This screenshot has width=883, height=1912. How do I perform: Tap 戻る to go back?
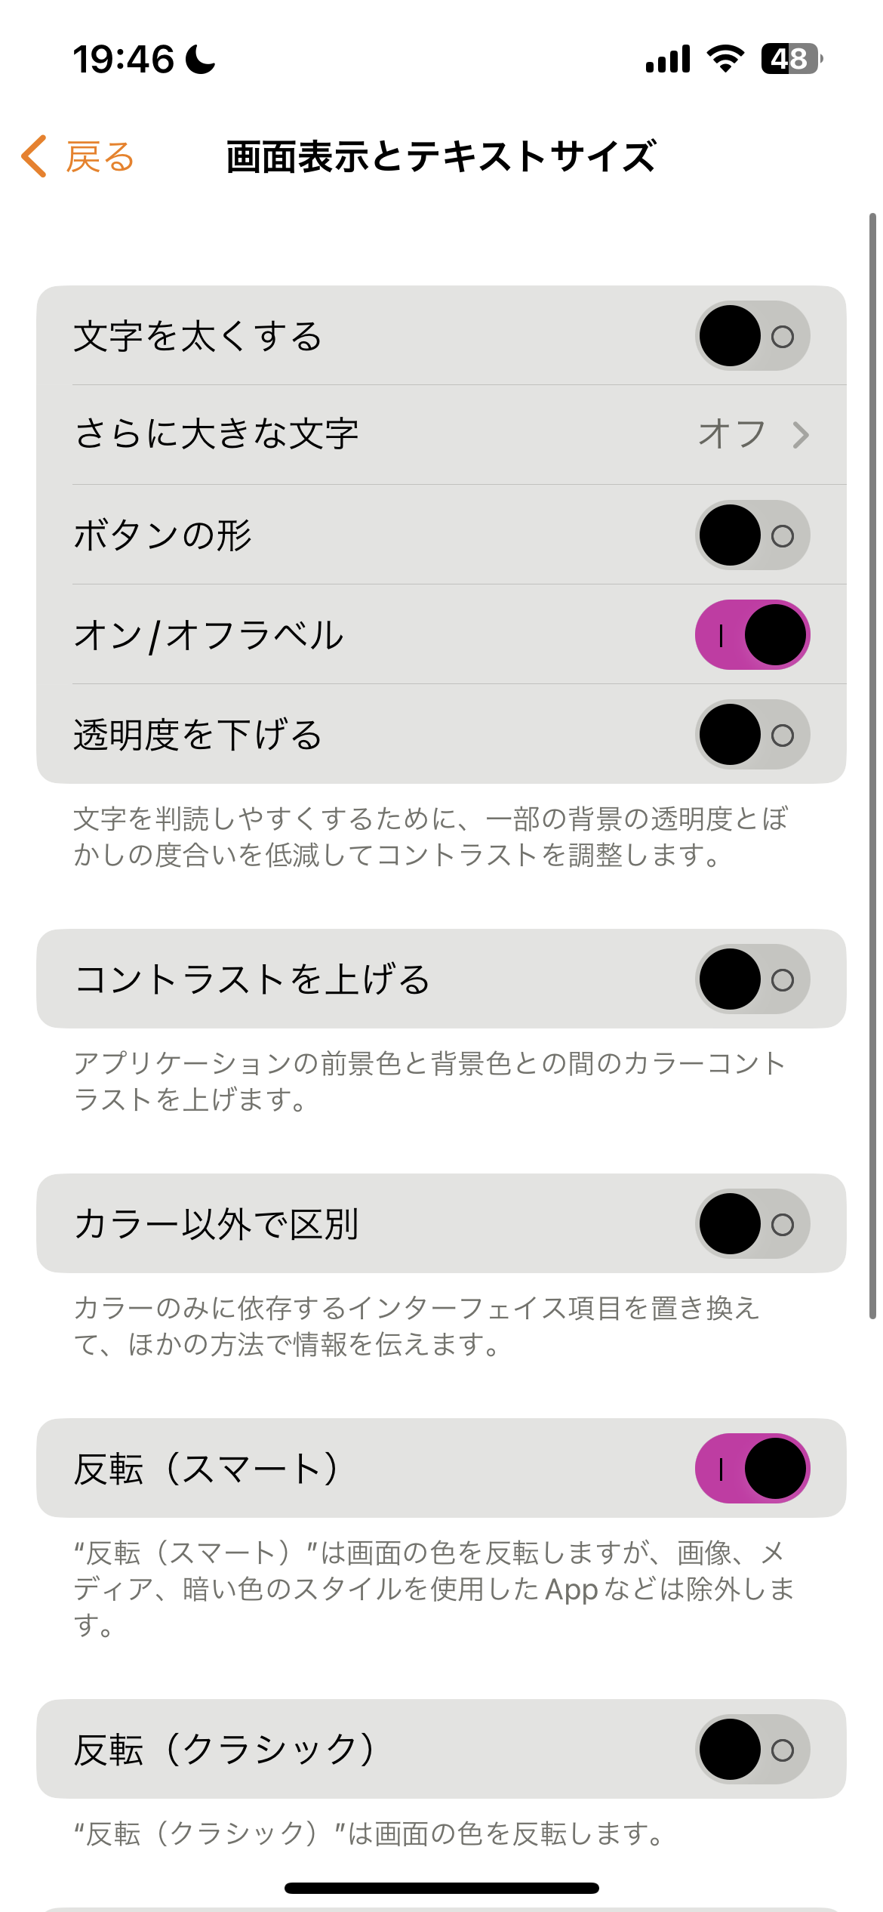pyautogui.click(x=100, y=157)
